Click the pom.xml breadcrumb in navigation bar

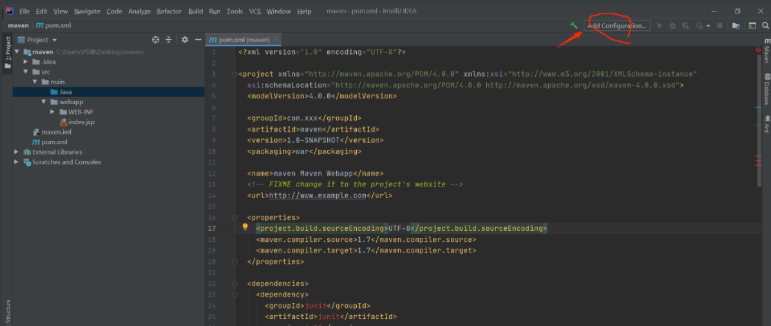click(x=54, y=26)
